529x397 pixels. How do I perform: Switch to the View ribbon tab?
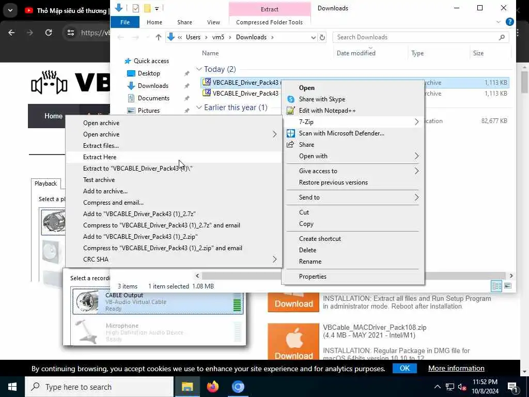click(213, 22)
